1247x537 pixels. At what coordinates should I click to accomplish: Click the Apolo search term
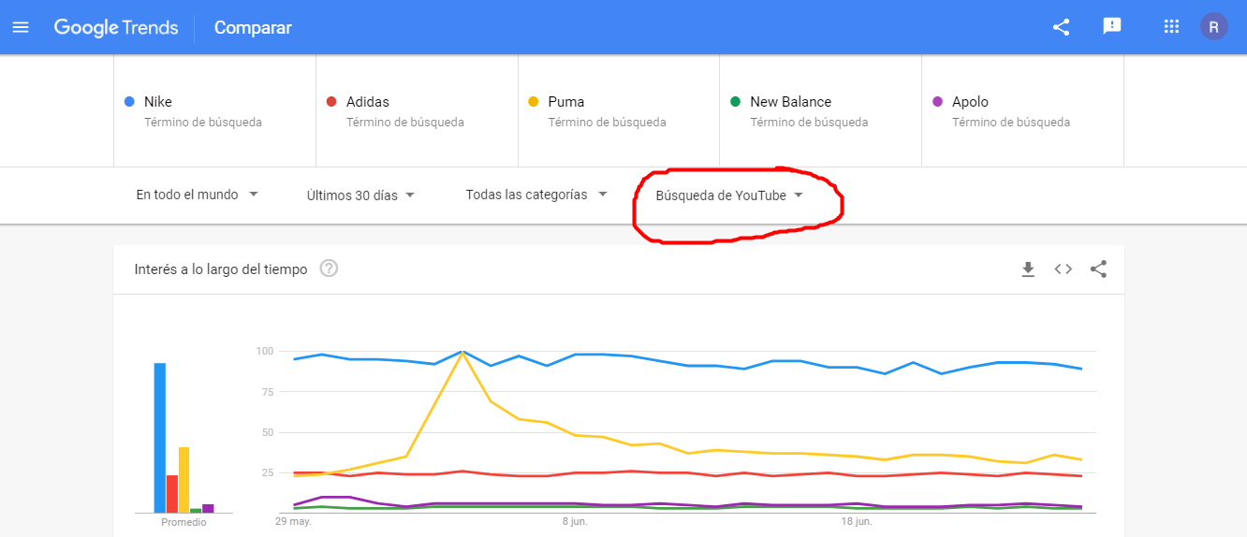1022,110
